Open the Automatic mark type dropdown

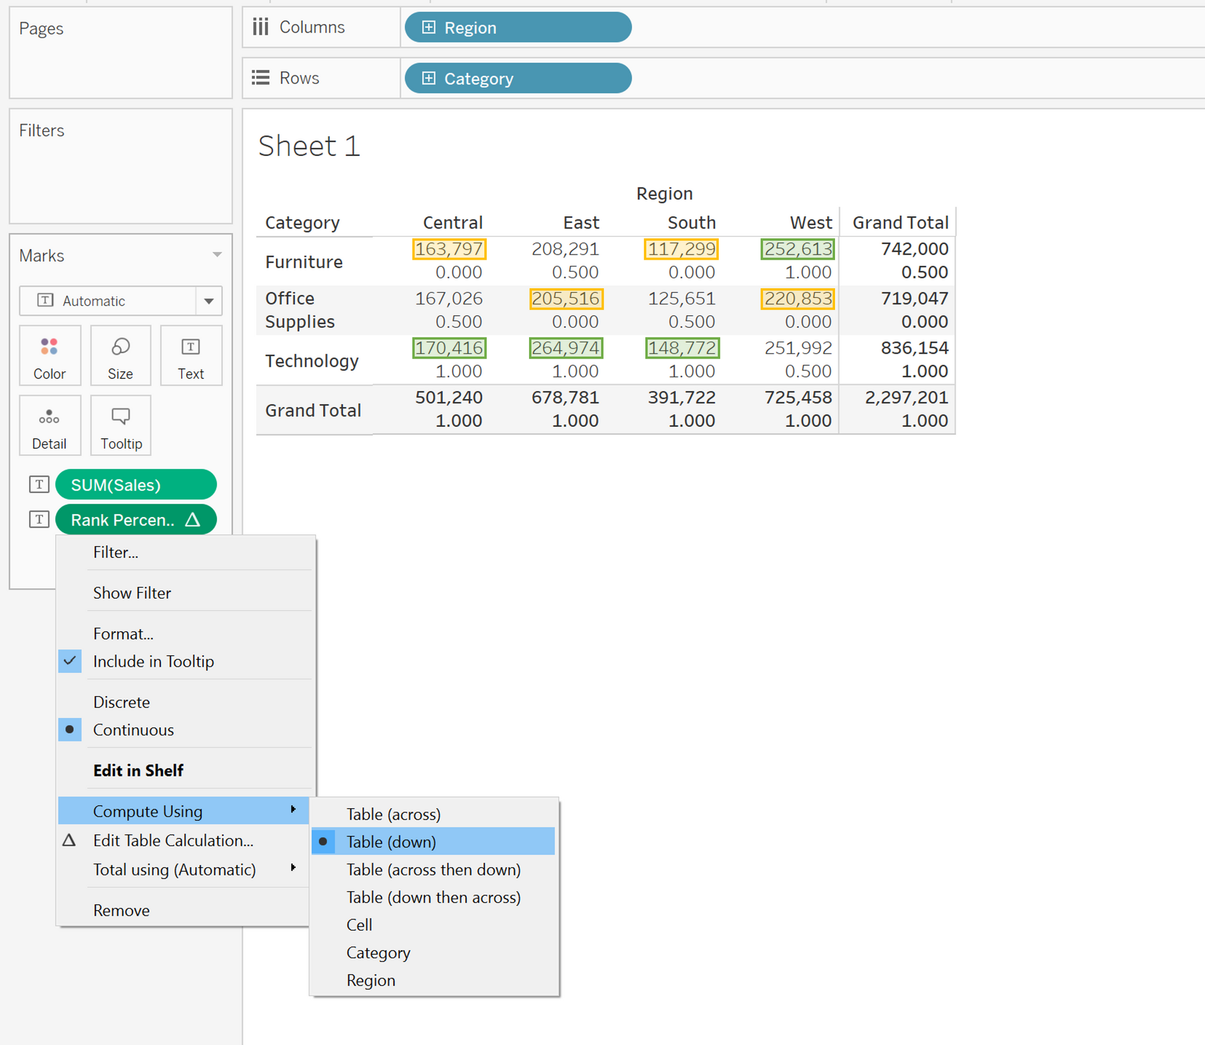[208, 301]
